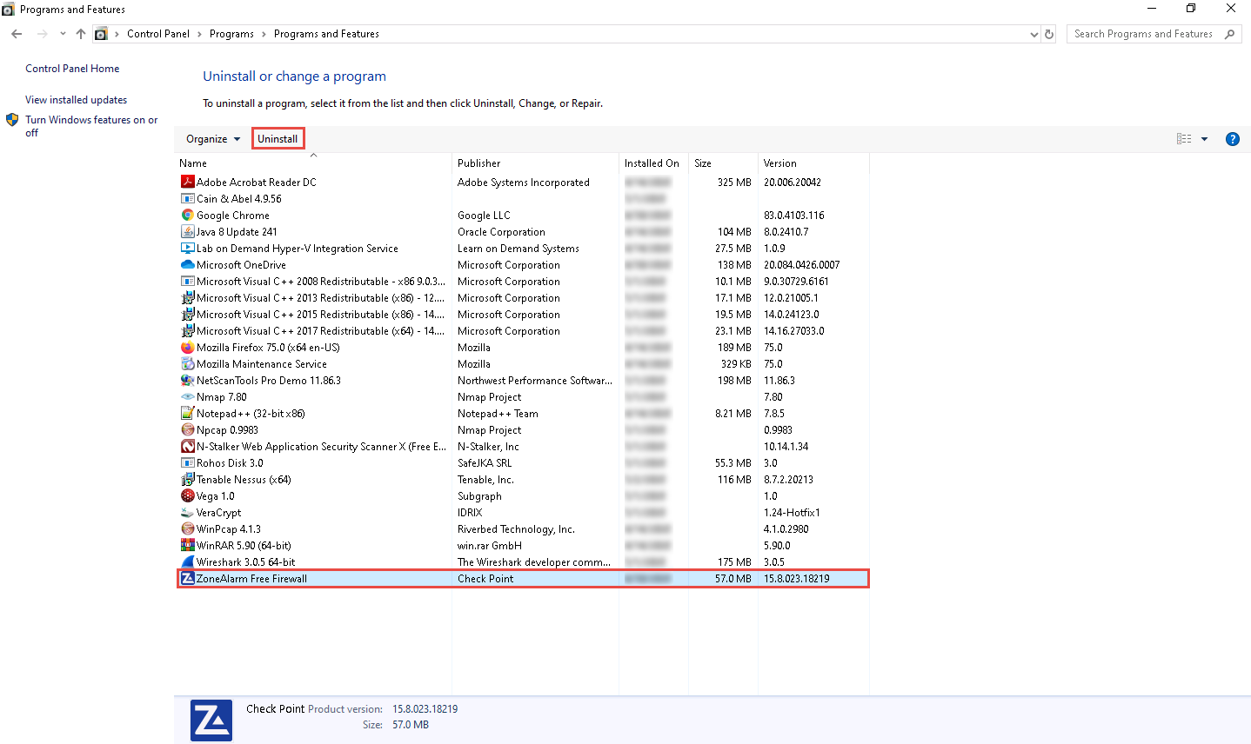Viewport: 1251px width, 744px height.
Task: Open the Control Panel Home link
Action: [72, 69]
